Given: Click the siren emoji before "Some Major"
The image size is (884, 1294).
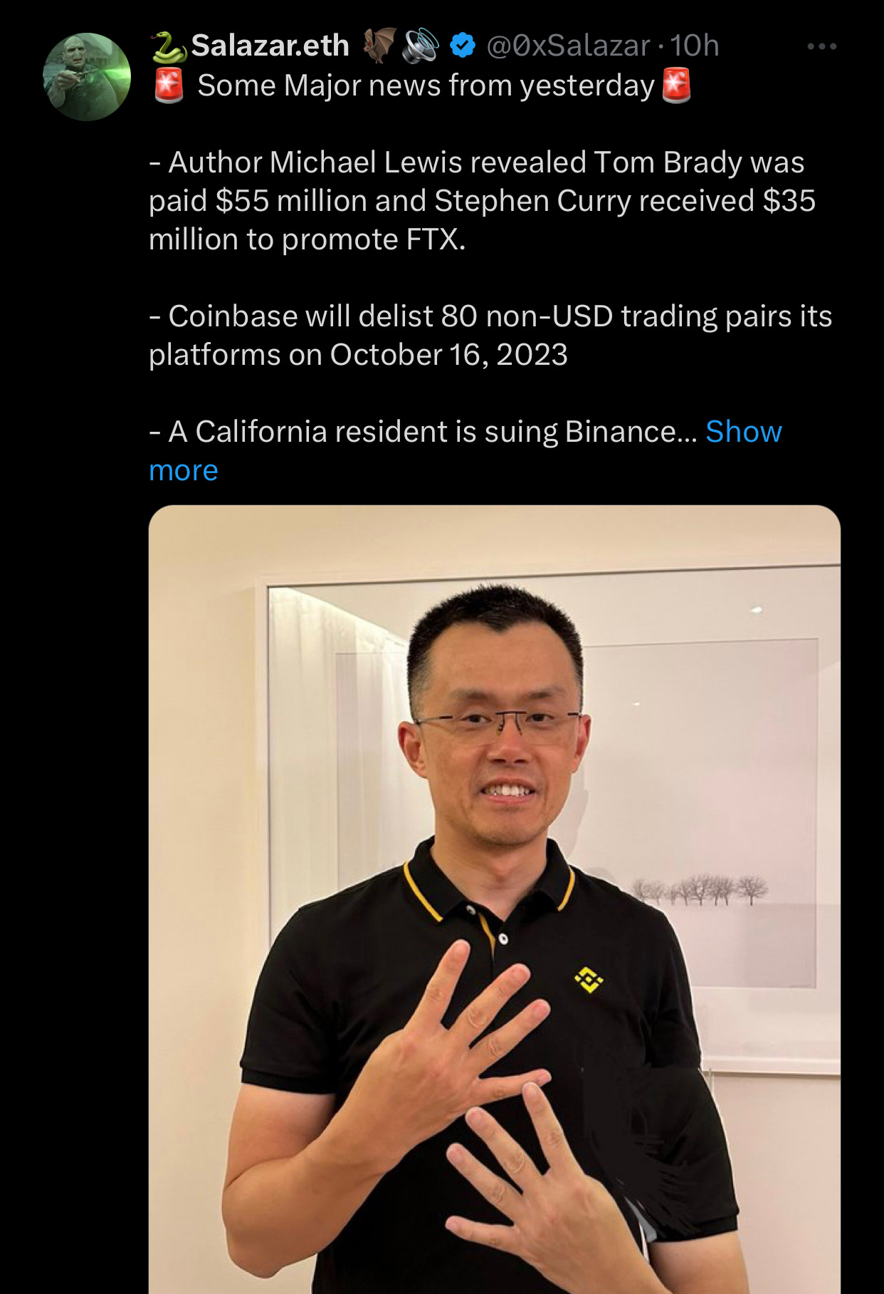Looking at the screenshot, I should pyautogui.click(x=169, y=86).
